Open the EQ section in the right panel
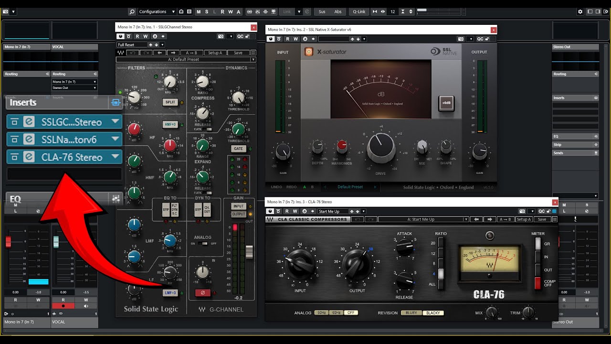The width and height of the screenshot is (611, 344). click(575, 136)
